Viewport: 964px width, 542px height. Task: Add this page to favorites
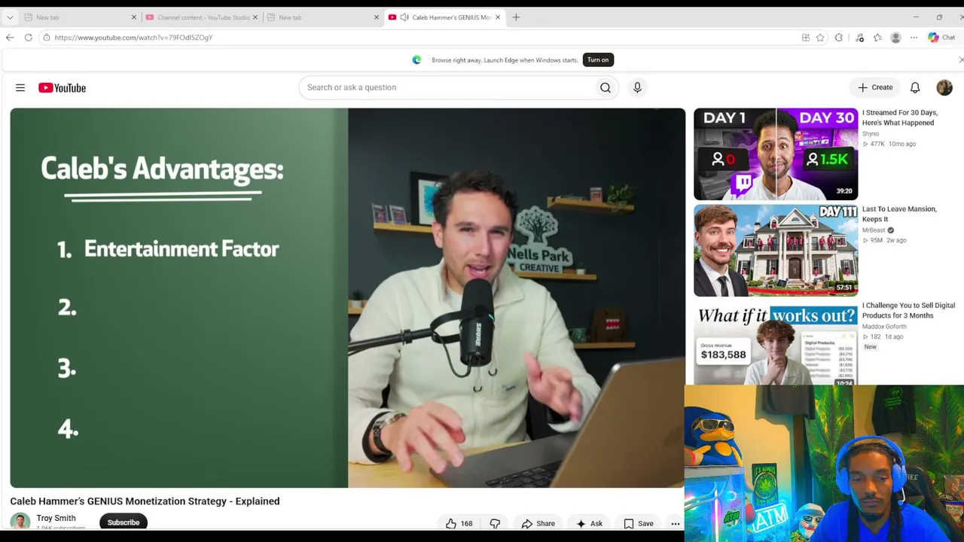coord(820,38)
